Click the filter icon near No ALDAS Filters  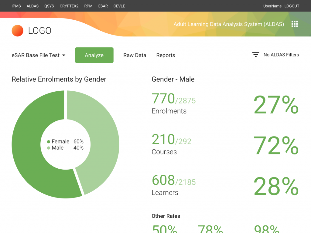click(255, 55)
